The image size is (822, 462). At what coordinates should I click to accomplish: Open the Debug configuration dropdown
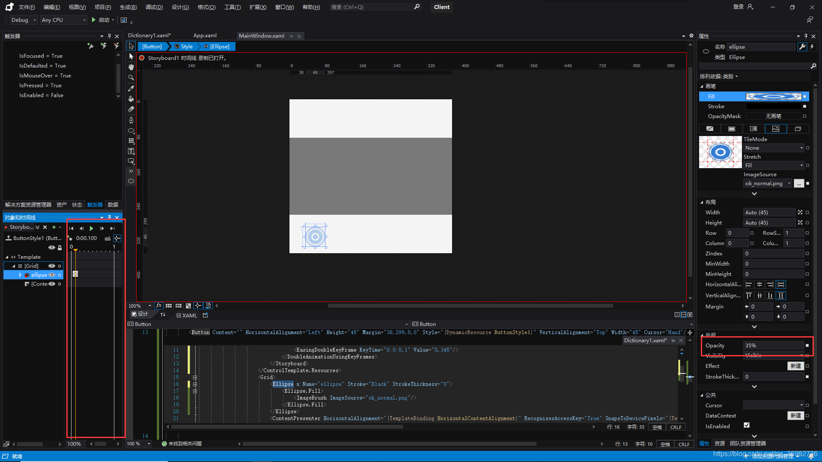click(x=23, y=20)
